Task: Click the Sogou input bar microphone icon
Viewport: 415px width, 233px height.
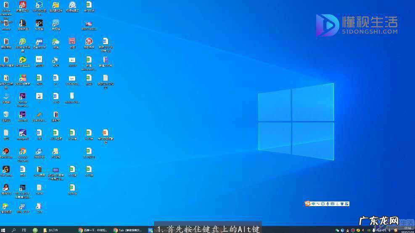Action: click(x=328, y=204)
